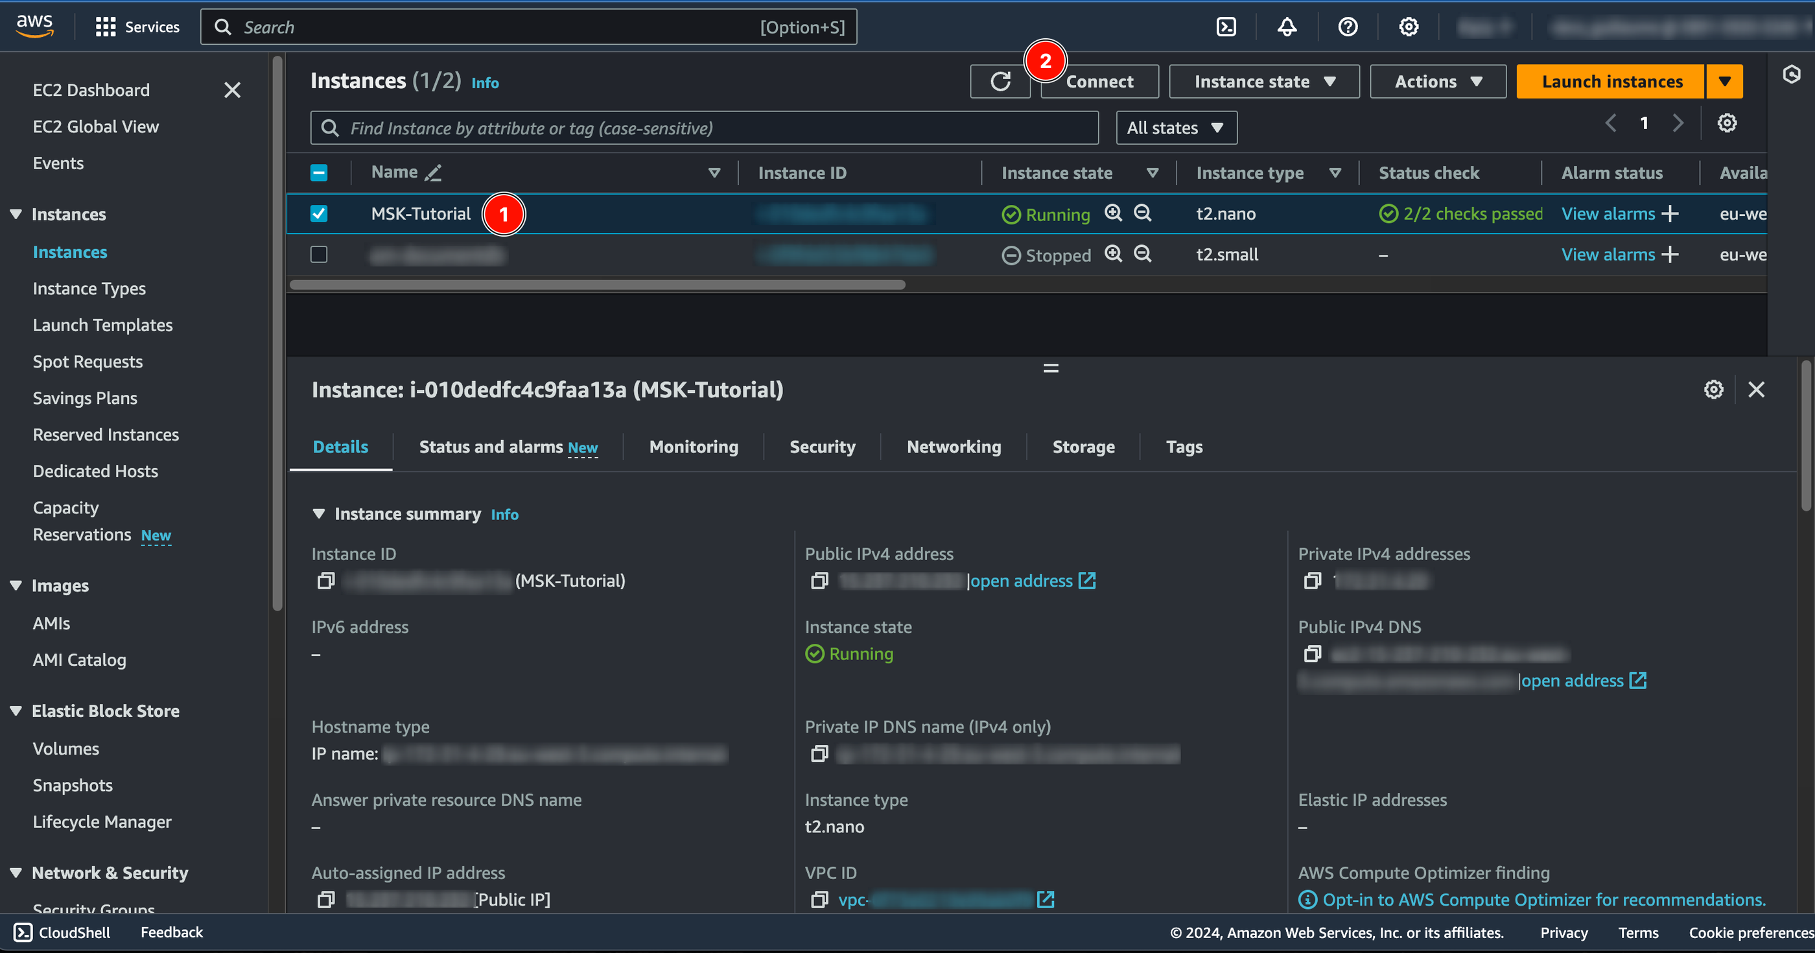Copy the Public IPv4 DNS

[1313, 654]
